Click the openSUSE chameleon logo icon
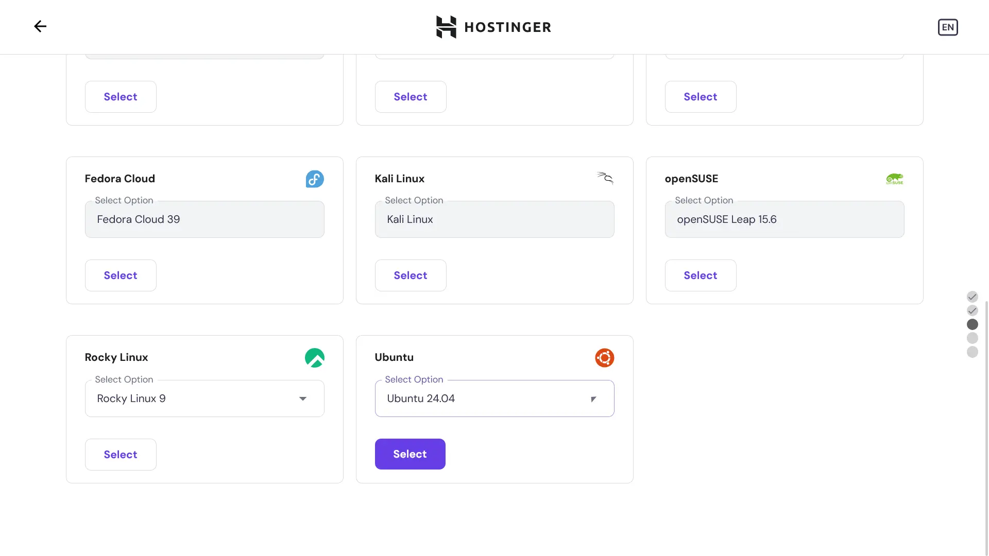989x556 pixels. (x=895, y=179)
